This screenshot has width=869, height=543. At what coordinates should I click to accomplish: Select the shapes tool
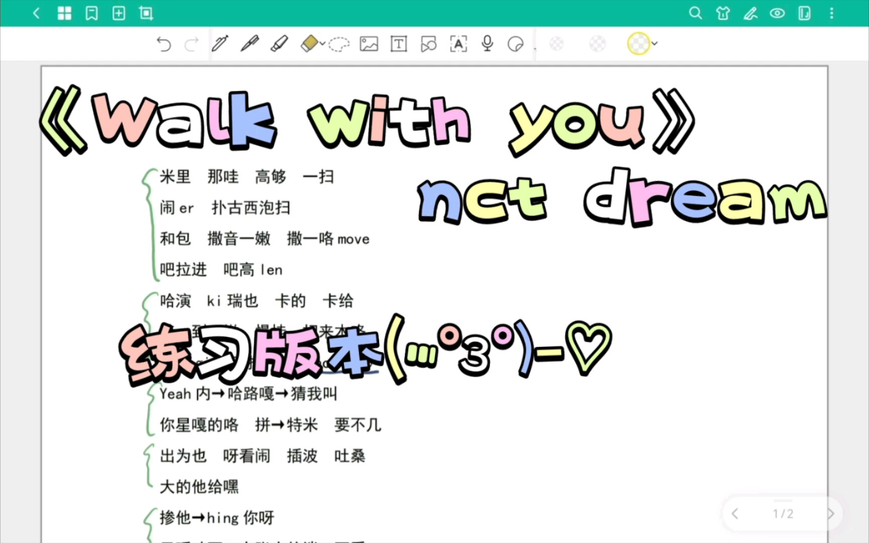(428, 44)
